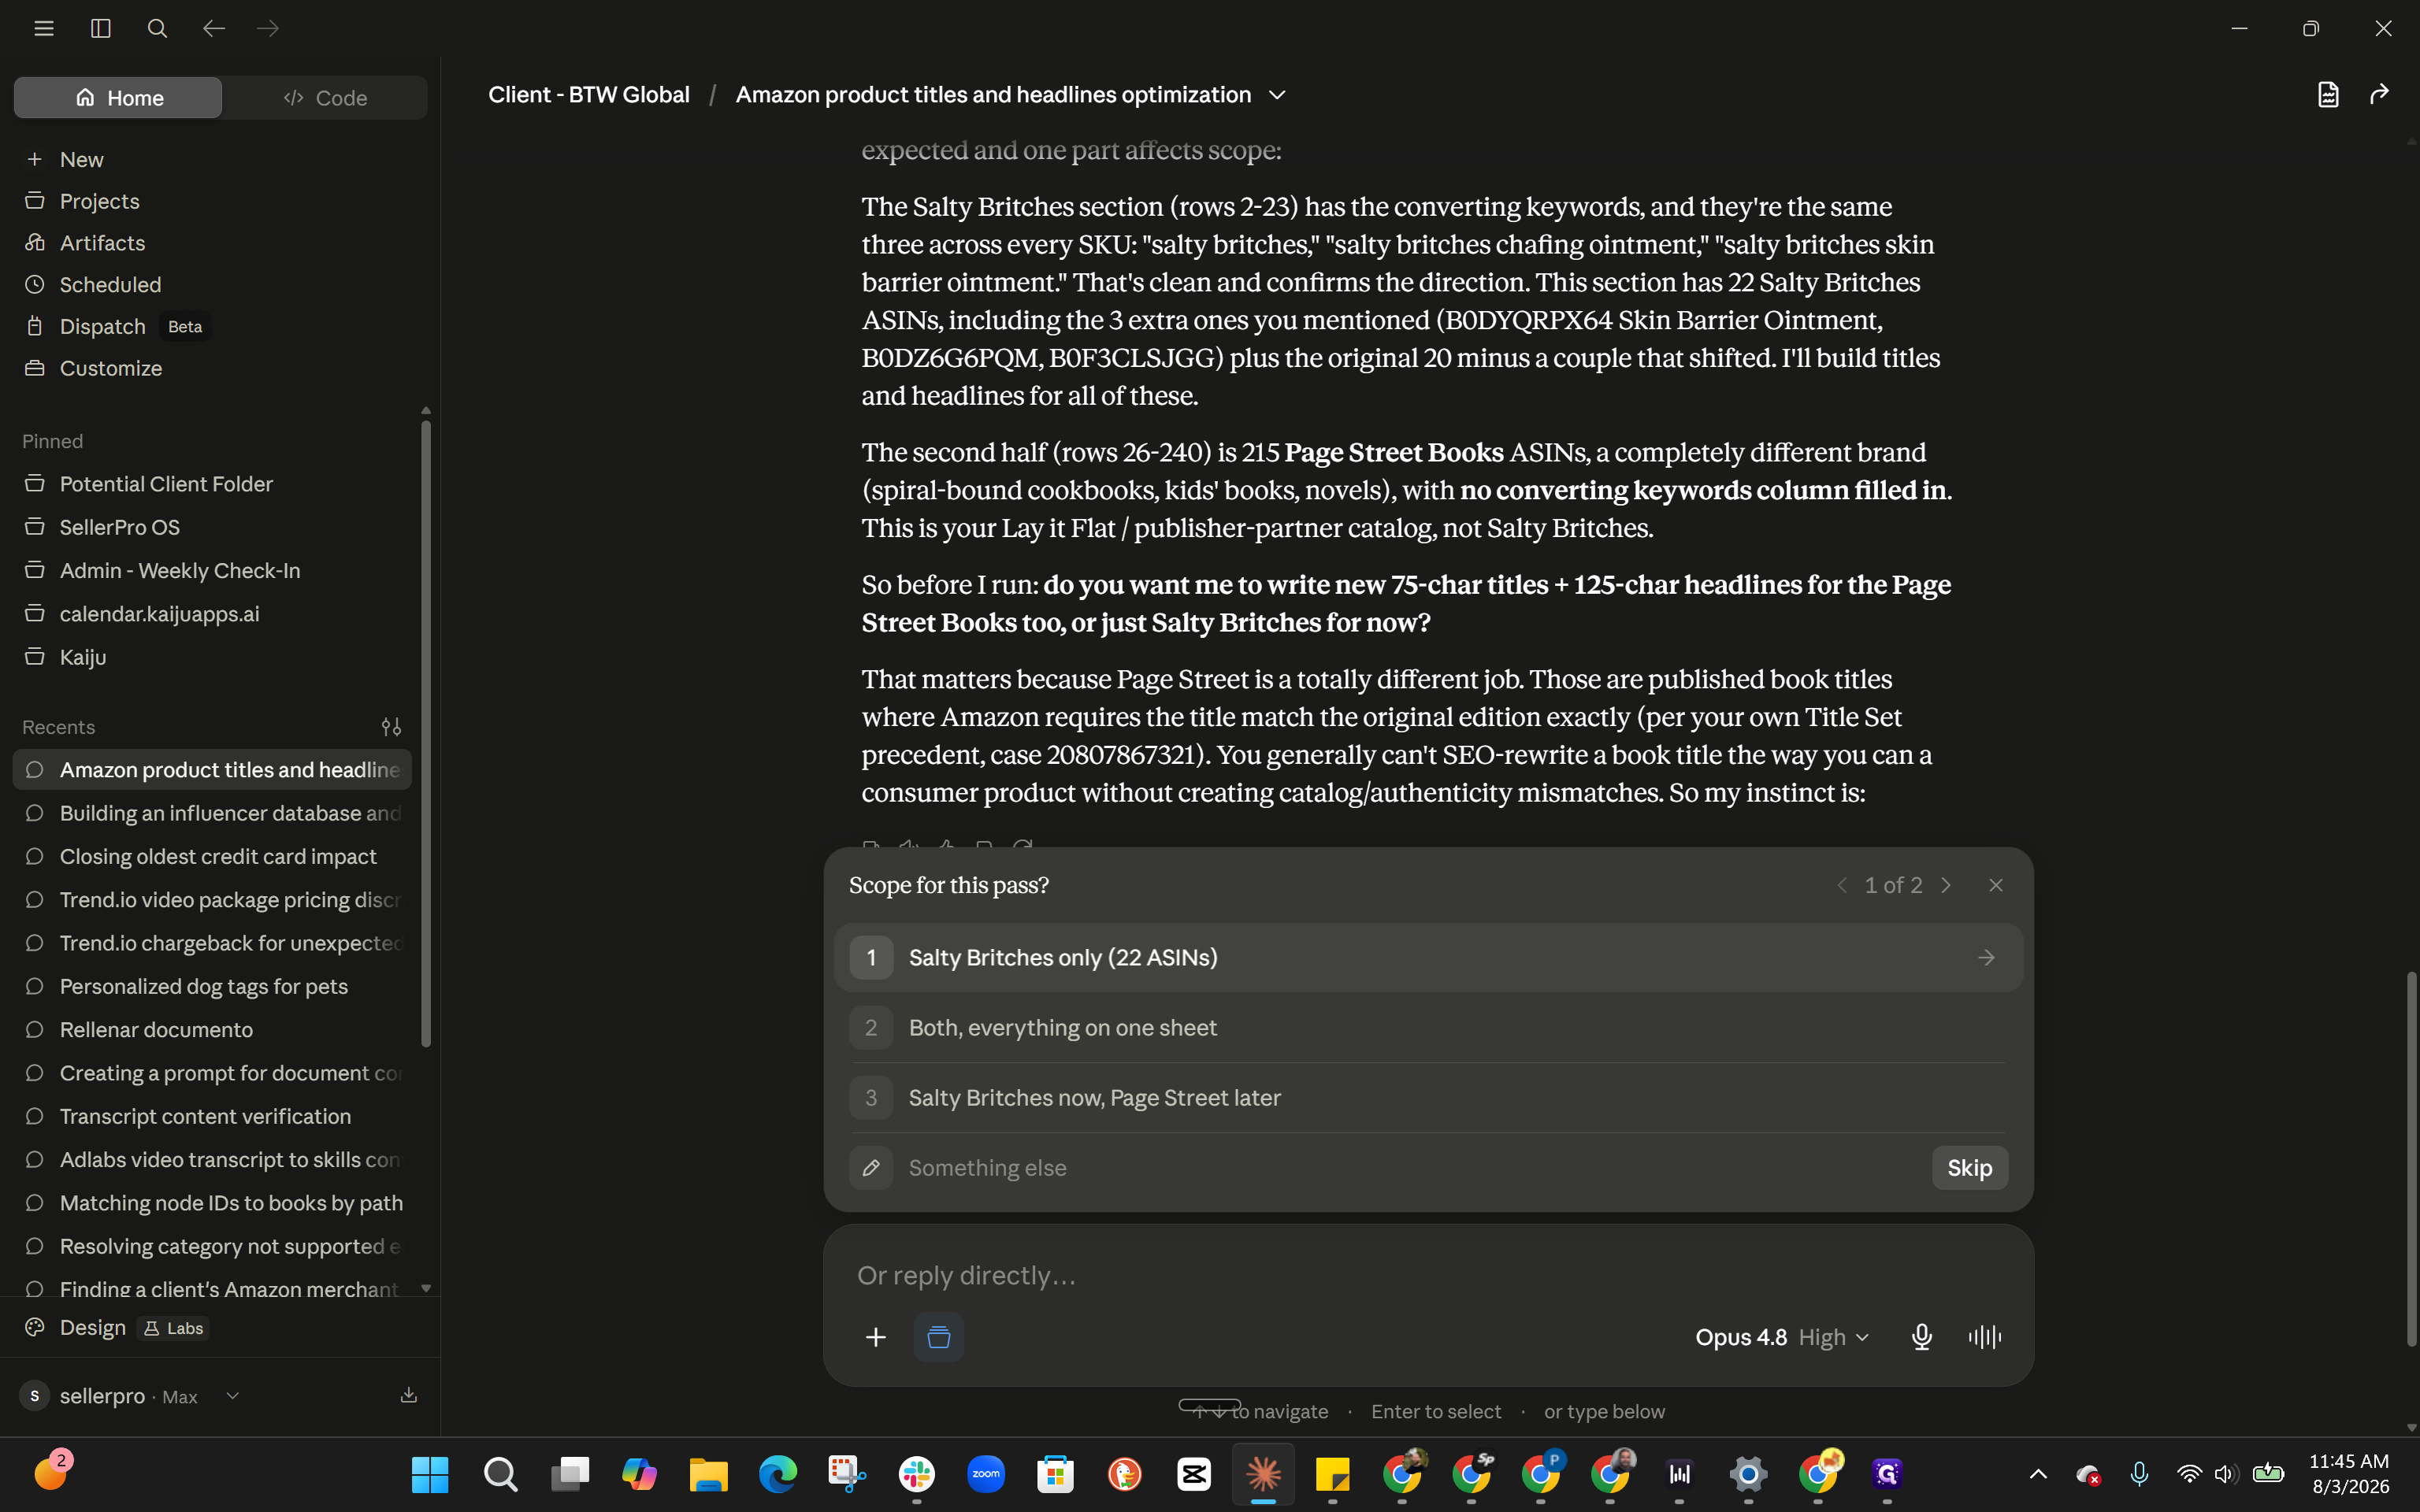Open Personalized dog tags for pets chat
The height and width of the screenshot is (1512, 2420).
point(212,987)
